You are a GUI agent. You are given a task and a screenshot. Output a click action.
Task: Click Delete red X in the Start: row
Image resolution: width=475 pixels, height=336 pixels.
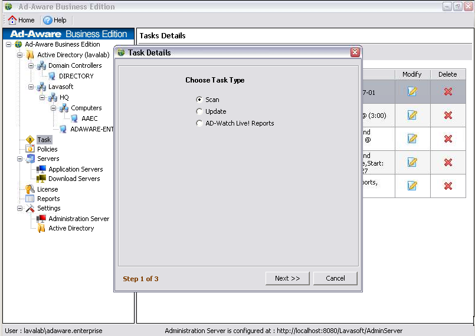(448, 162)
